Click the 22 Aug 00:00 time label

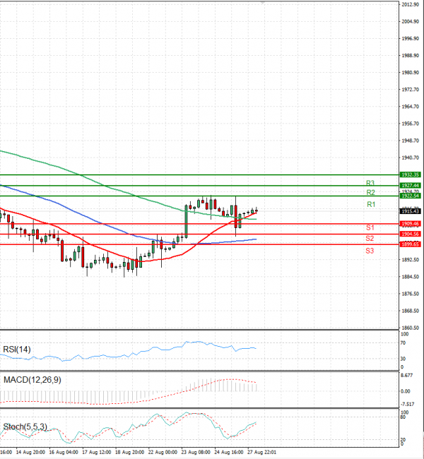click(163, 452)
